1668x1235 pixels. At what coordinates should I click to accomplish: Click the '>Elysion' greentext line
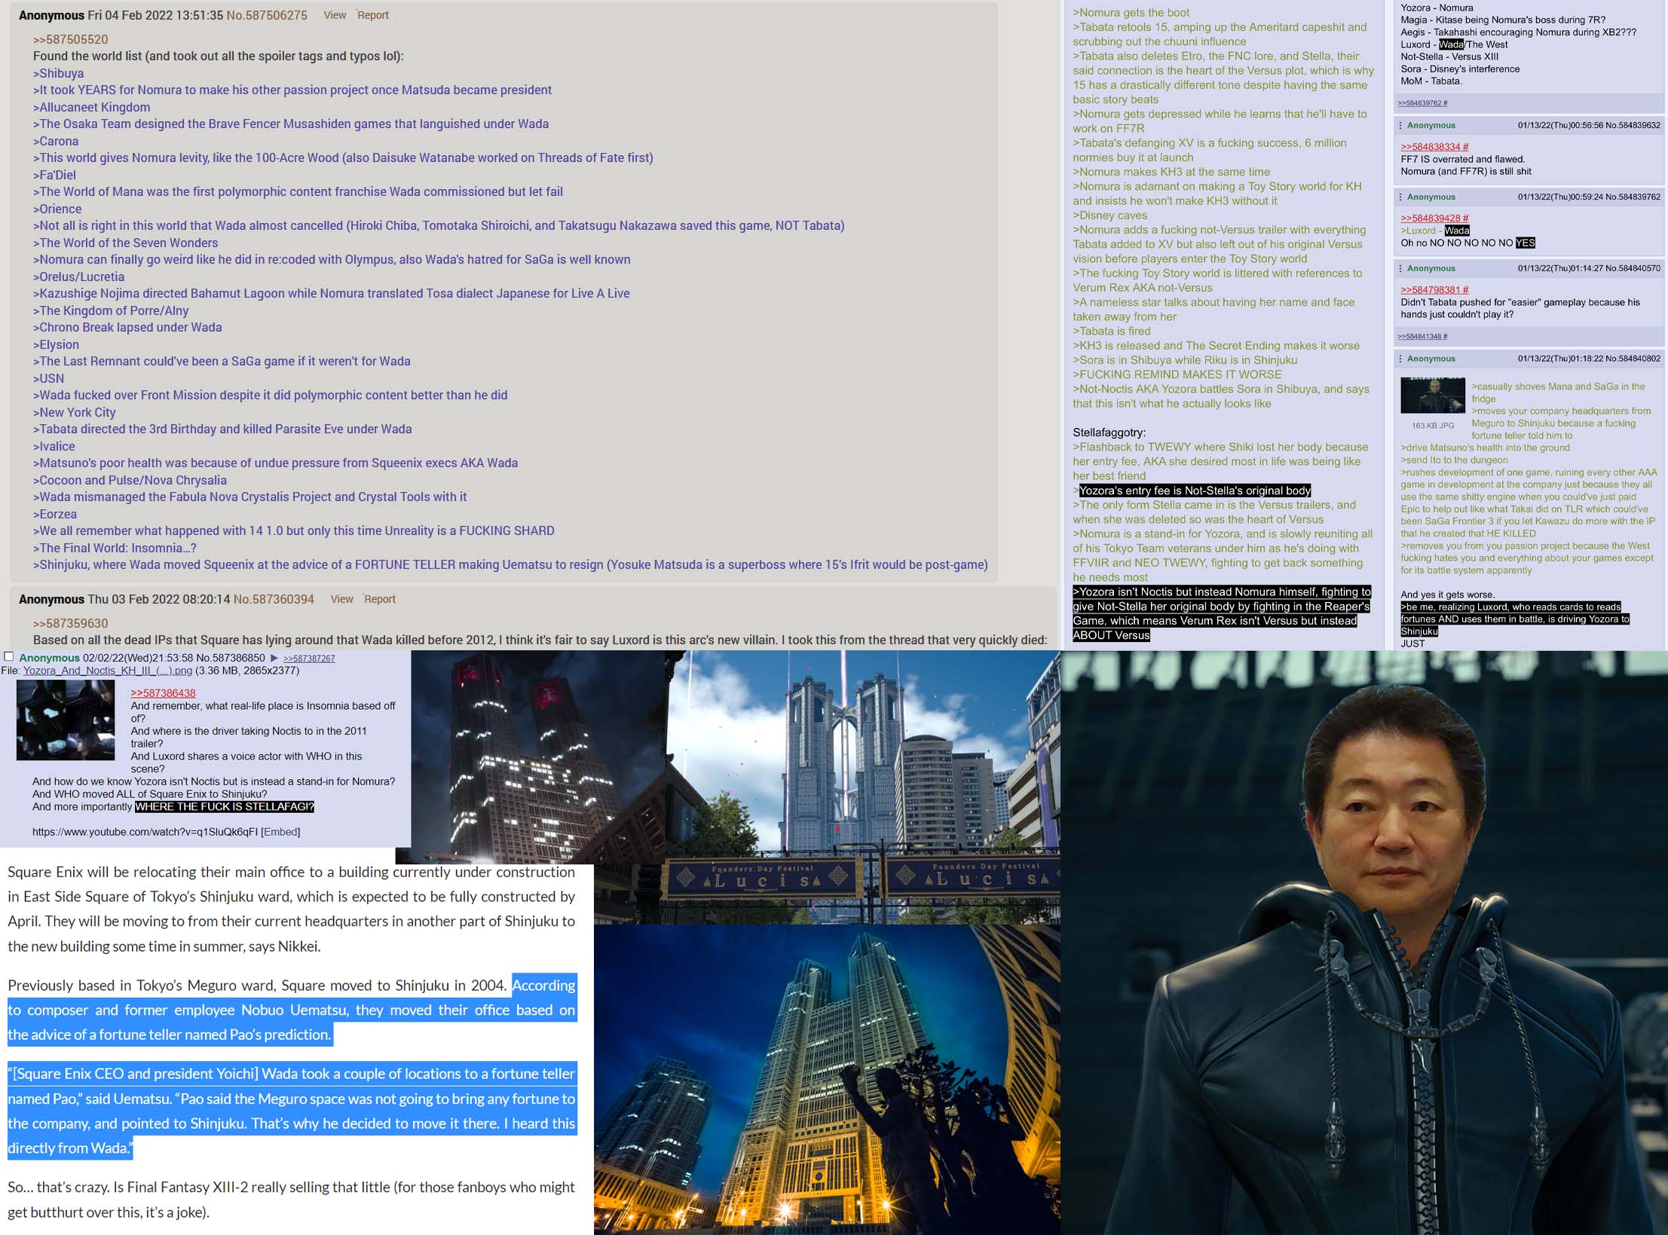[x=56, y=344]
